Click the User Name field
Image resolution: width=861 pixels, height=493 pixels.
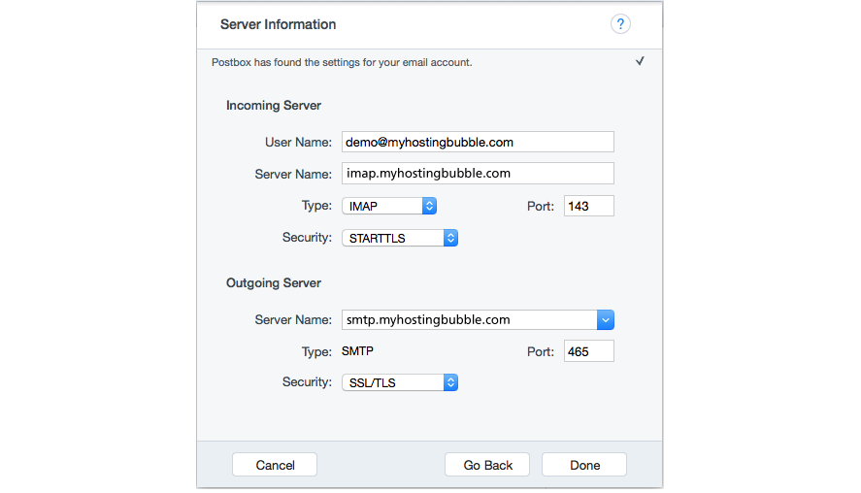click(x=478, y=142)
